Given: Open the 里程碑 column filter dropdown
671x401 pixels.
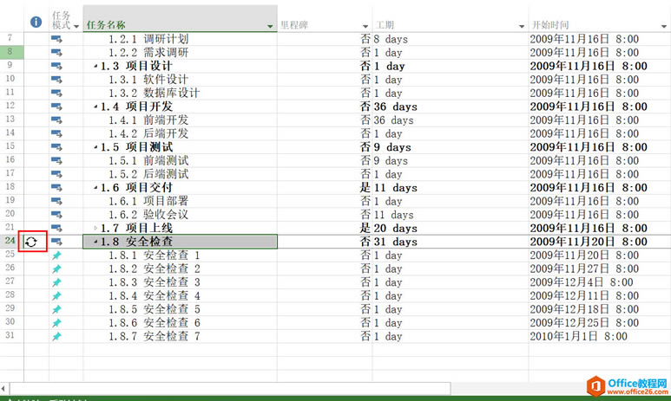Looking at the screenshot, I should (x=365, y=27).
